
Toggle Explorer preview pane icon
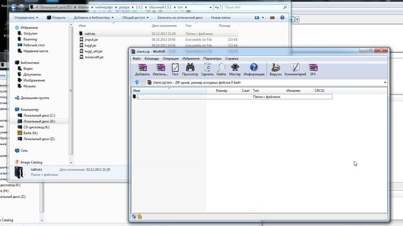[272, 18]
